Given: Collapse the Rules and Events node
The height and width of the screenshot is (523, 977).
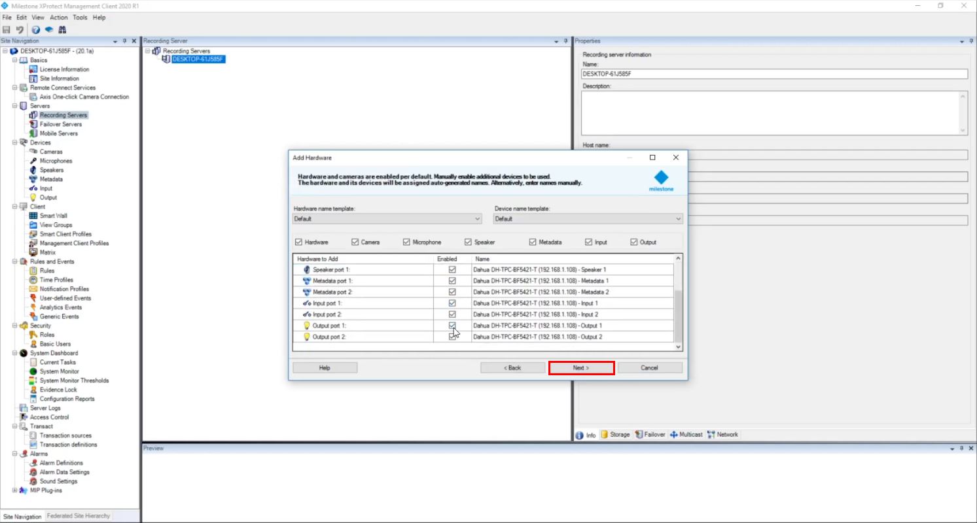Looking at the screenshot, I should (14, 261).
